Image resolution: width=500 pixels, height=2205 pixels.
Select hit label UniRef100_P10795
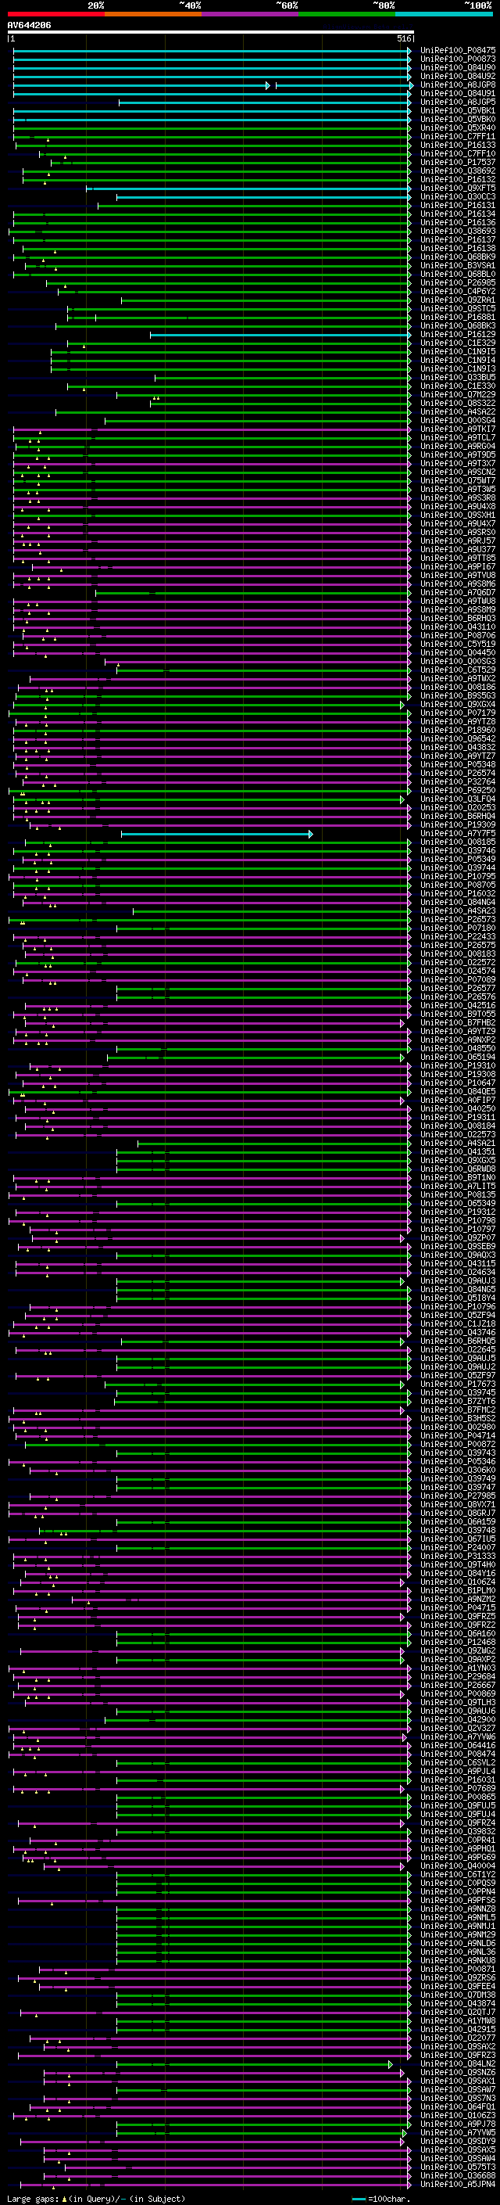tap(457, 877)
